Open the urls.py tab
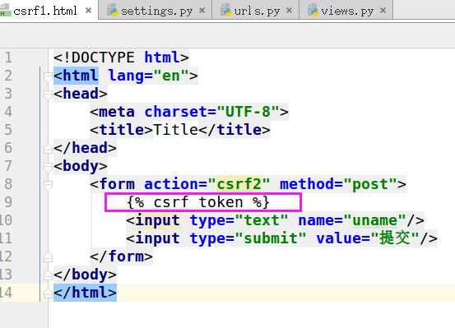Viewport: 455px width, 328px height. click(x=255, y=11)
